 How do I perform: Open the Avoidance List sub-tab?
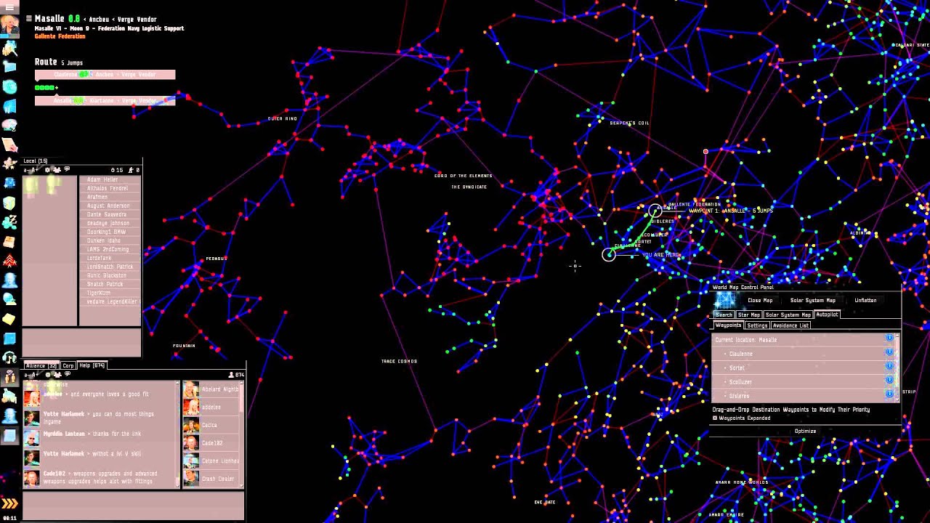pos(790,325)
